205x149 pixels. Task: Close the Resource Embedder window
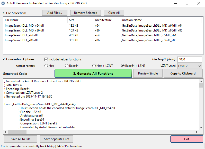point(199,3)
